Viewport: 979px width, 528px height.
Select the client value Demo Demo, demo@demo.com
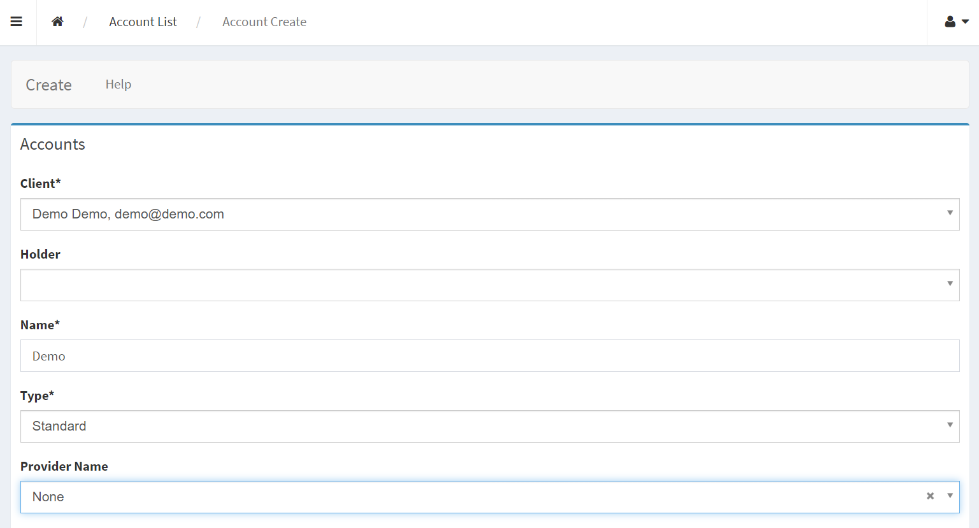128,214
